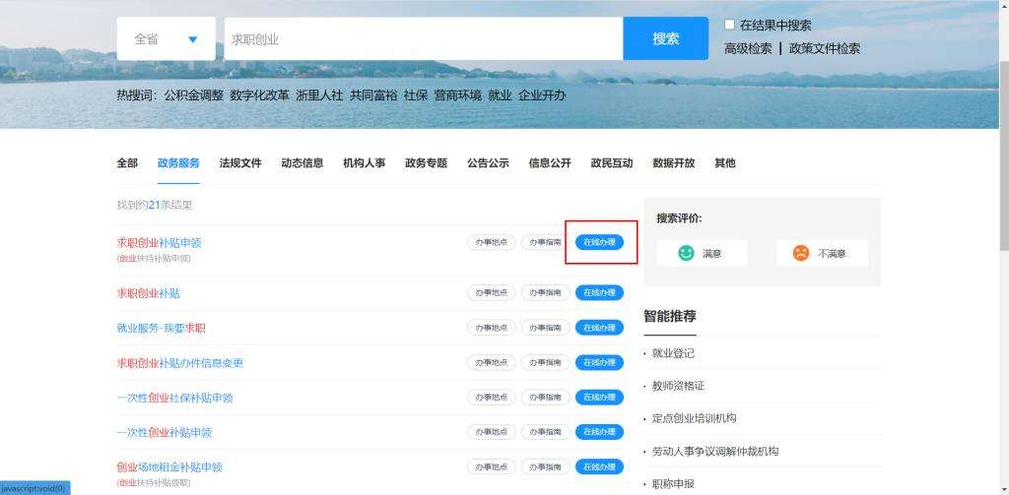Open recommended item 教师资格证
The image size is (1009, 495).
(678, 386)
